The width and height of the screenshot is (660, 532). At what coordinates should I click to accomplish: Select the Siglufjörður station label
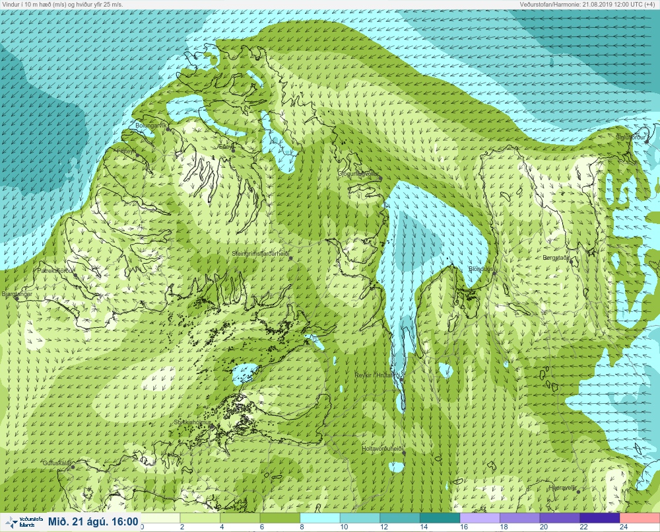tap(630, 137)
